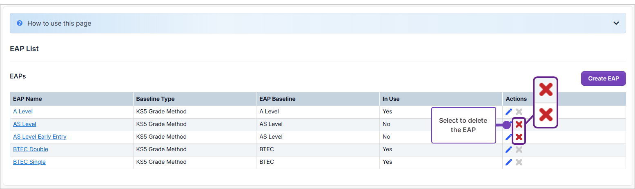Open the BTEC Single link
The height and width of the screenshot is (189, 635).
coord(29,162)
